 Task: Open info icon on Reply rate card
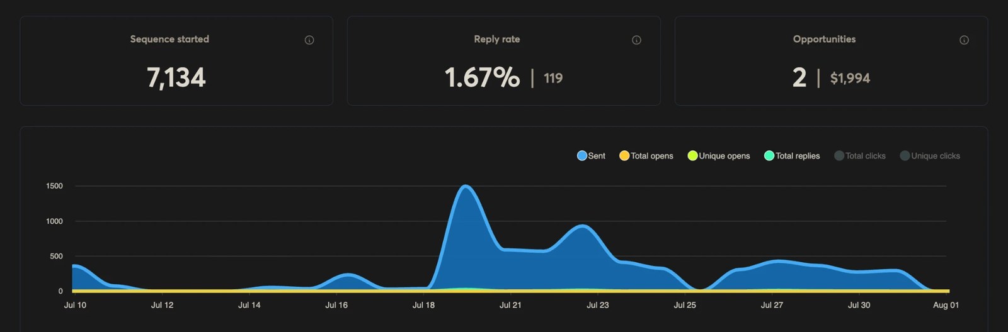point(636,40)
